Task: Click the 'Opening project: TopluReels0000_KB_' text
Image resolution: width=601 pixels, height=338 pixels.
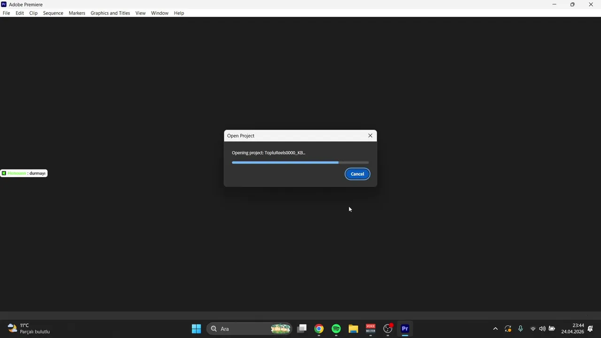Action: click(269, 153)
